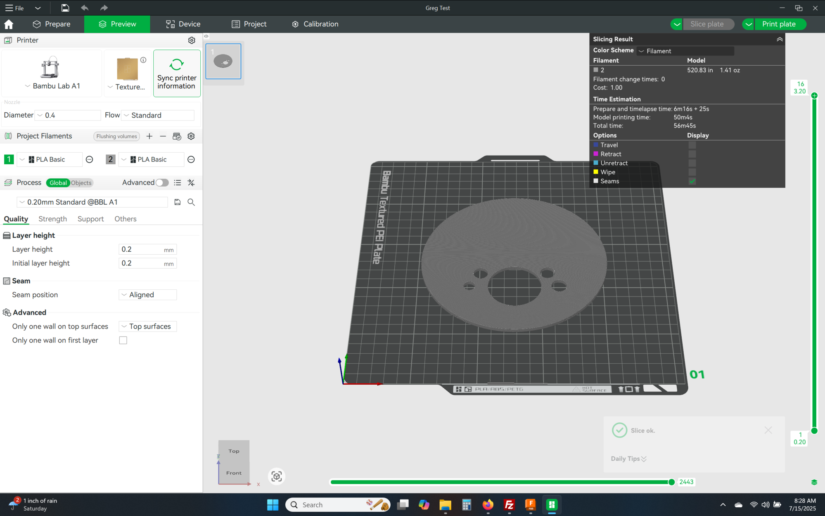The height and width of the screenshot is (516, 825).
Task: Open the compare presets icon
Action: point(191,182)
